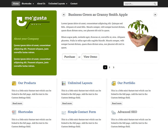Open the Unlimited Layouts menu

(x=57, y=4)
